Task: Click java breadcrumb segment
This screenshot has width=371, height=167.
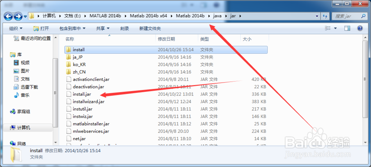Action: pyautogui.click(x=217, y=16)
